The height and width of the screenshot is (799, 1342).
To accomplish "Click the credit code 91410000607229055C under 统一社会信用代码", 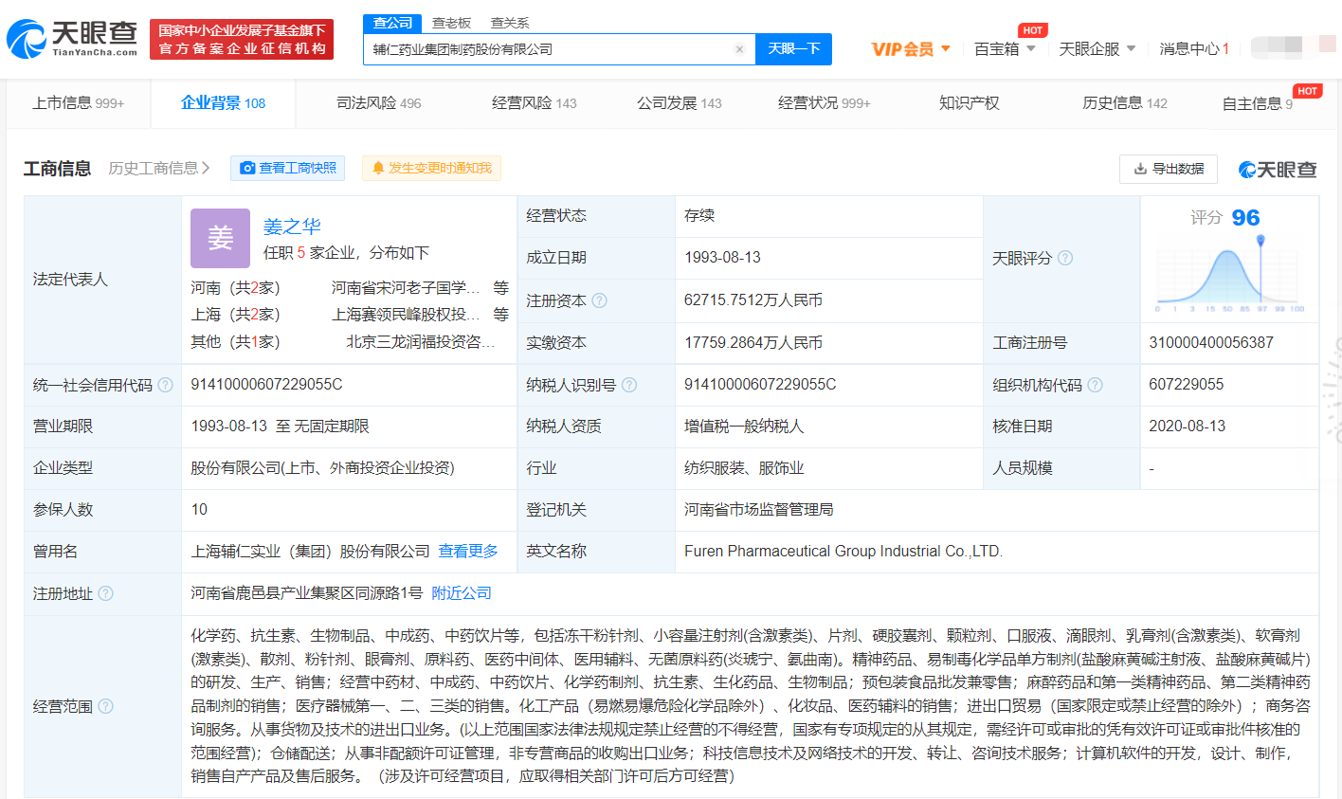I will pos(266,384).
